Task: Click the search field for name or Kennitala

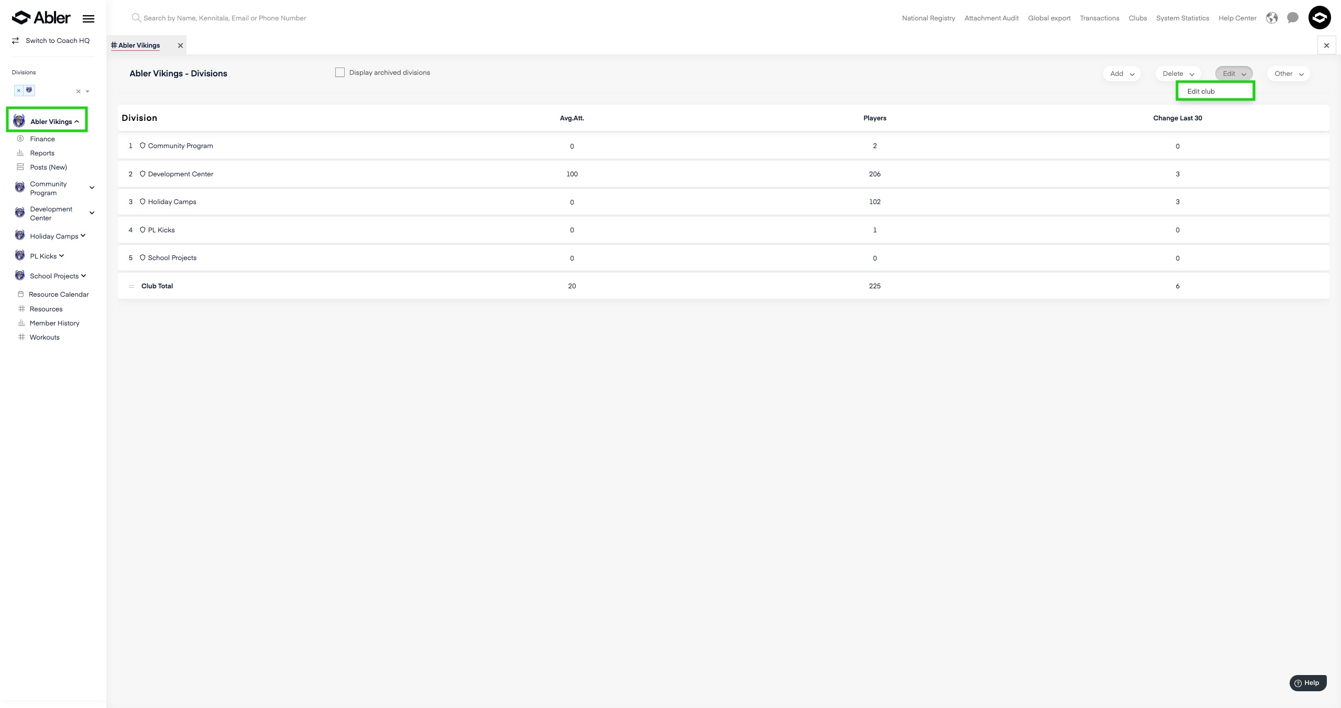Action: point(225,18)
